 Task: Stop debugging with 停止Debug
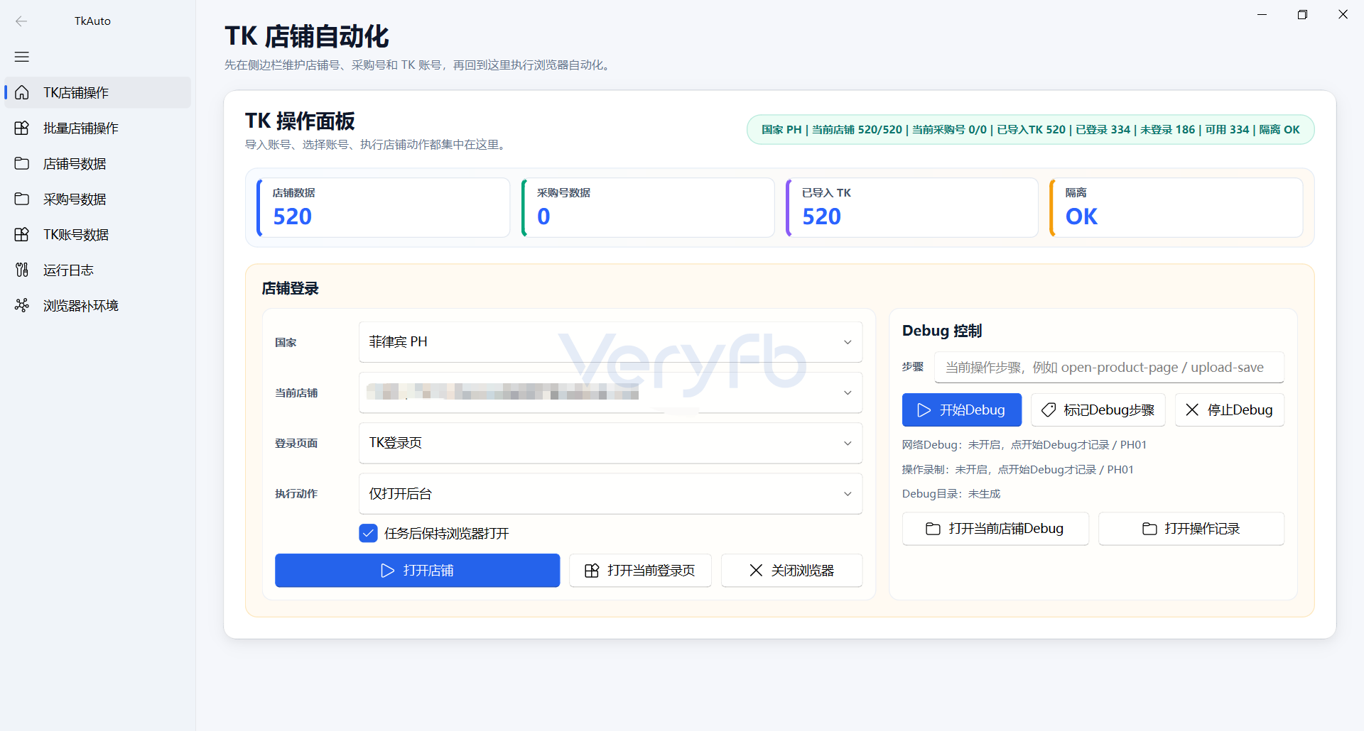(1230, 410)
